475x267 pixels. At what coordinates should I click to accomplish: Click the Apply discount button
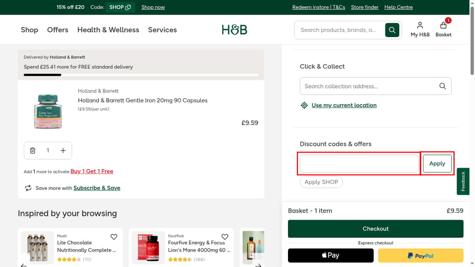click(x=437, y=164)
